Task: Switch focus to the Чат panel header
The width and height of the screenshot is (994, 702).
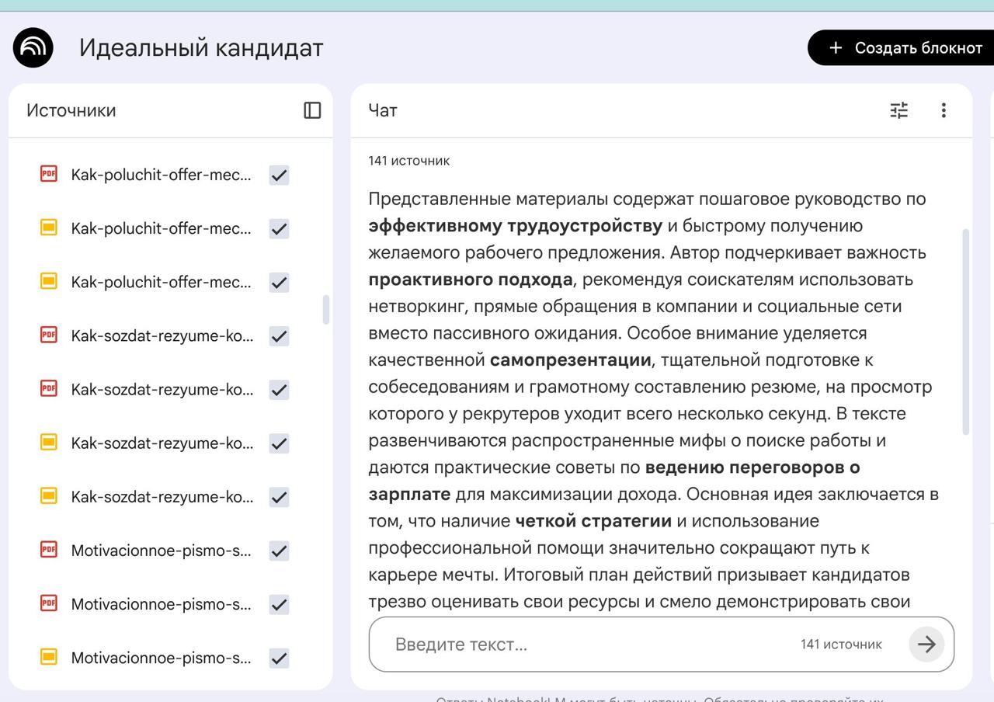Action: [x=384, y=111]
